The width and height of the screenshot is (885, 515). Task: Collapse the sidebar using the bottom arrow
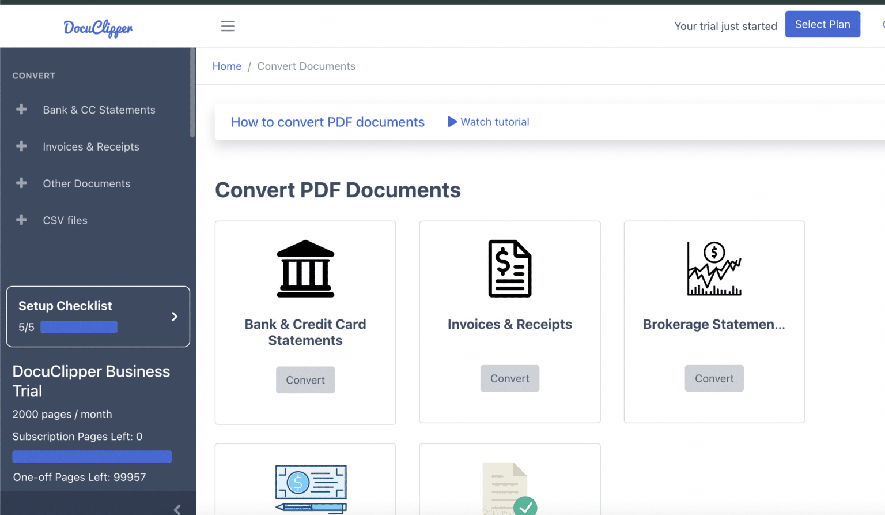point(177,509)
